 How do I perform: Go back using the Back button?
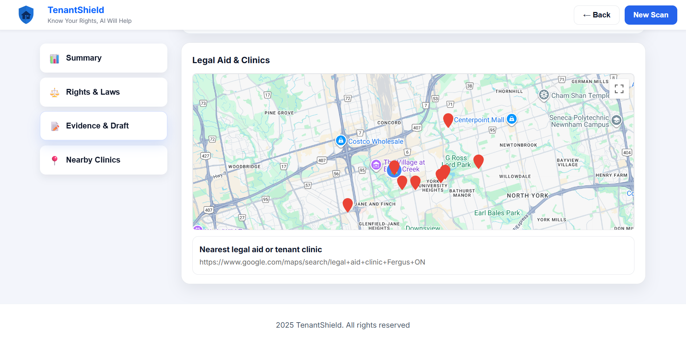(x=596, y=15)
